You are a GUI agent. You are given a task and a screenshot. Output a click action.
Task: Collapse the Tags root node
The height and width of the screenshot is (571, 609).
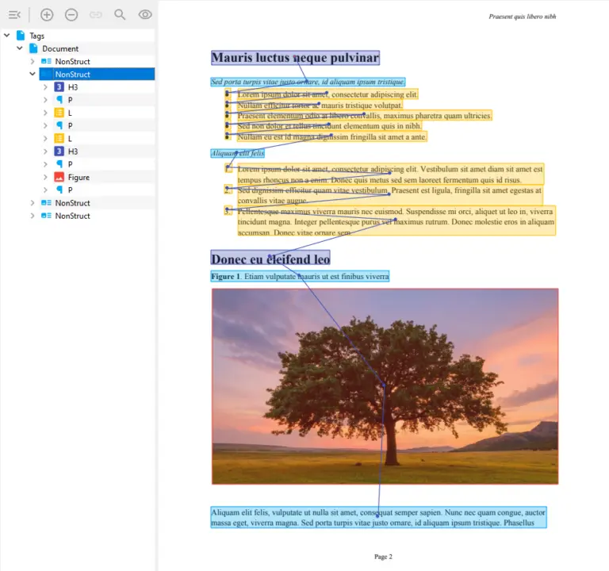6,36
